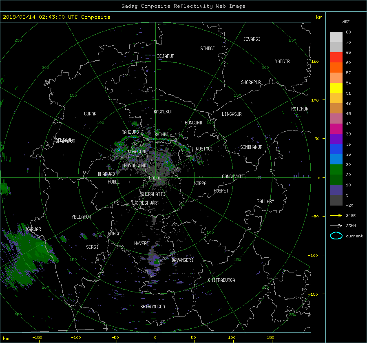Image resolution: width=367 pixels, height=343 pixels.
Task: Click the 'YADGIR' city label
Action: (x=282, y=62)
